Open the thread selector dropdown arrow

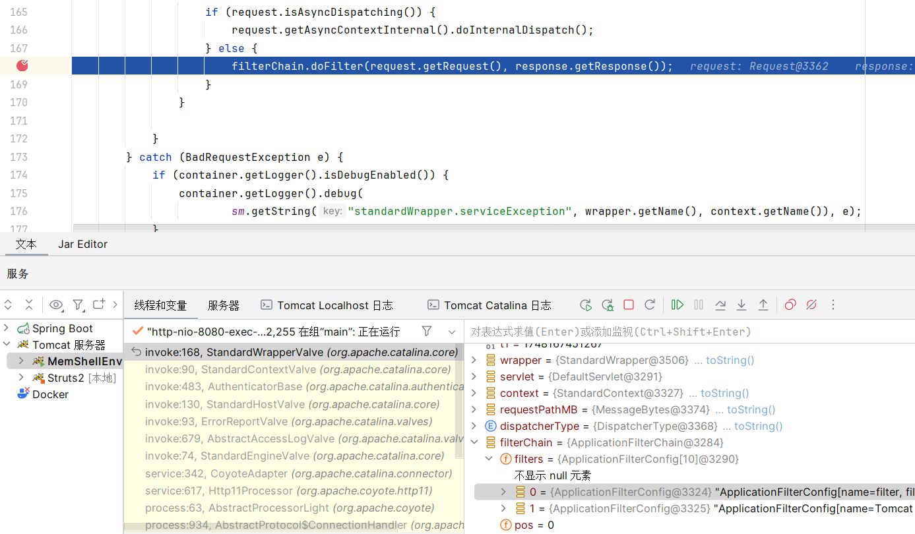(452, 332)
